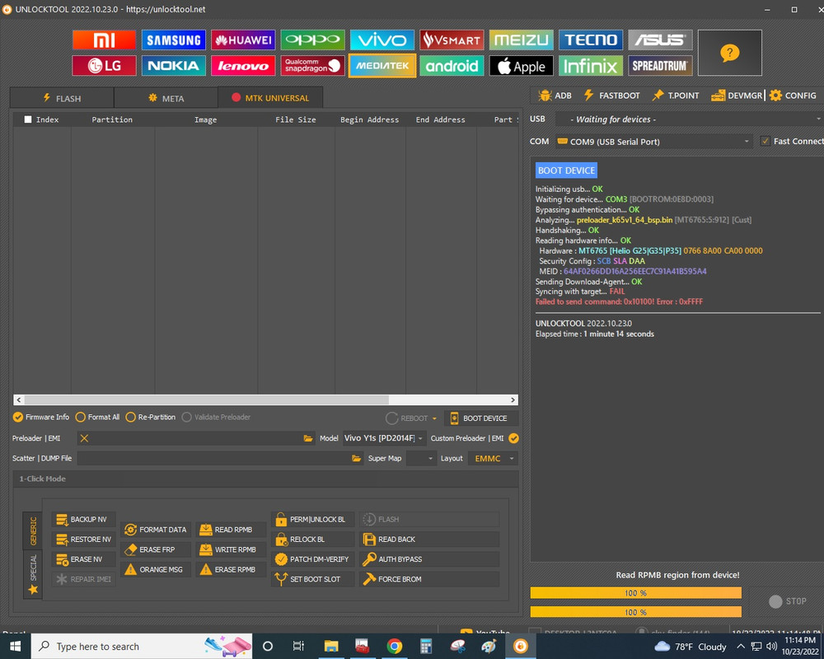Choose the ASUS brand logo

point(660,40)
